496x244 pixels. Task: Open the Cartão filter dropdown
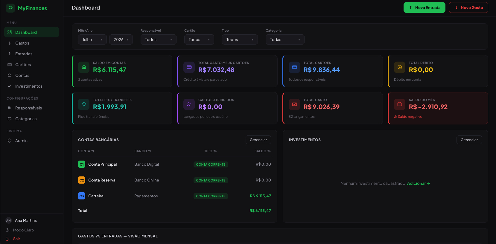pyautogui.click(x=199, y=39)
